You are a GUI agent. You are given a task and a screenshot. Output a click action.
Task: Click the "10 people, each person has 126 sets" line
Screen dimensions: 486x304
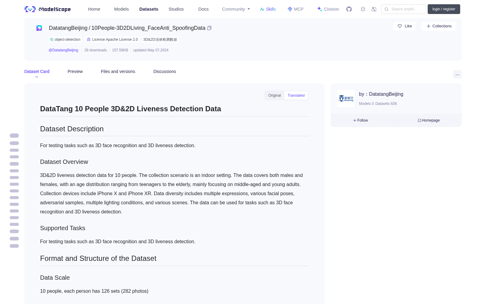(94, 291)
